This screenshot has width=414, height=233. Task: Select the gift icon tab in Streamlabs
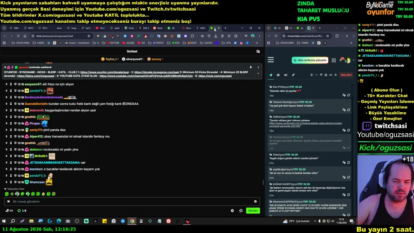pyautogui.click(x=278, y=75)
